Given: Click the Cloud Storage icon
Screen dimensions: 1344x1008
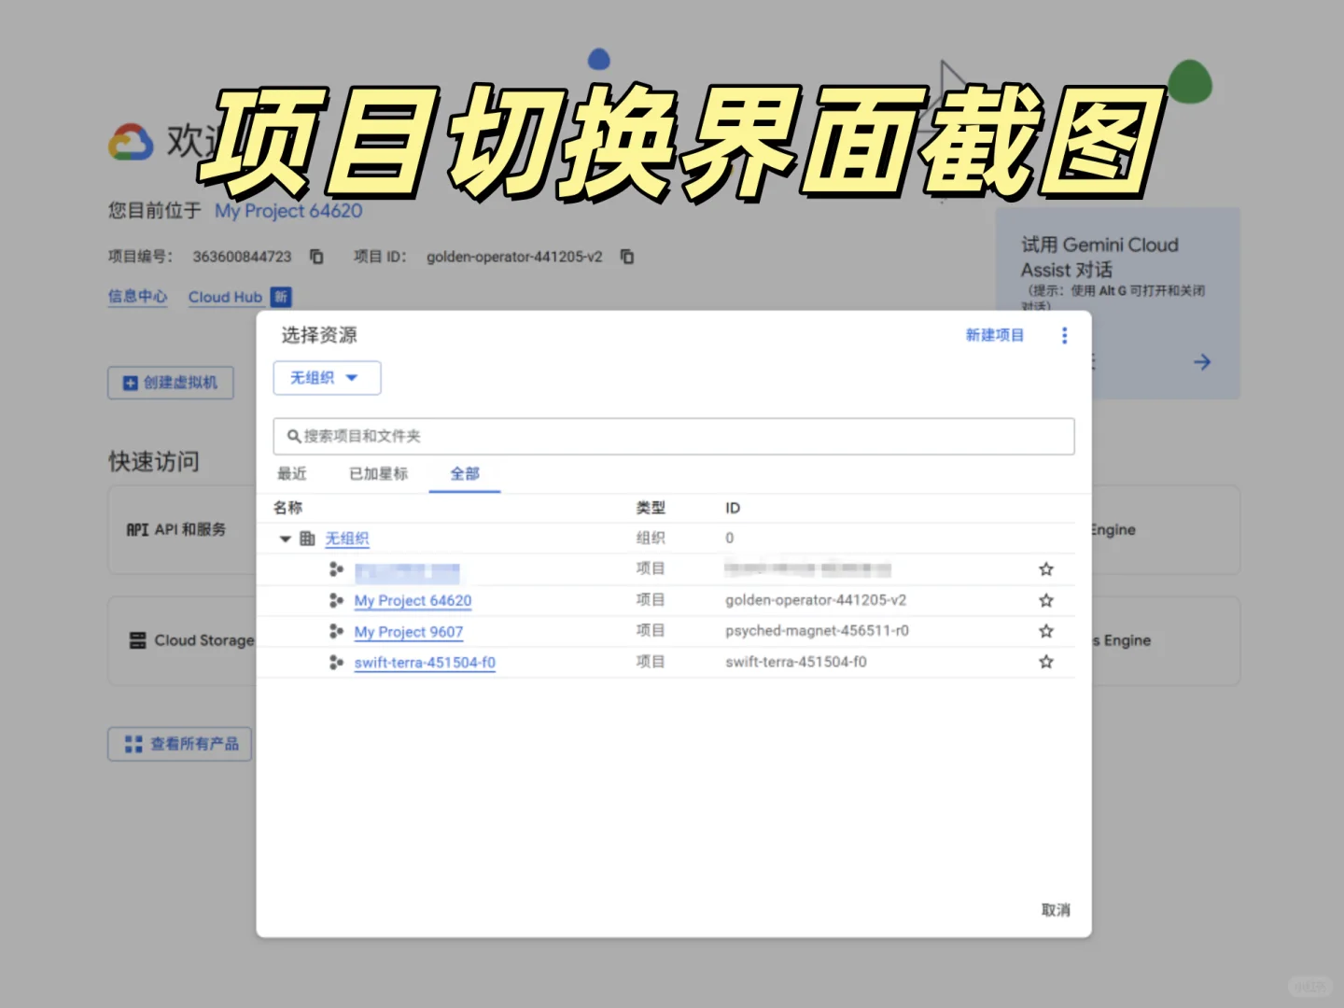Looking at the screenshot, I should coord(136,639).
